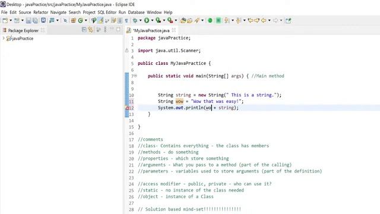
Task: Click the Coverage run icon
Action: click(x=159, y=21)
